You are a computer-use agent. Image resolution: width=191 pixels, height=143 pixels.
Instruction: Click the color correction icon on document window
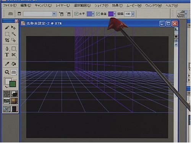click(x=176, y=37)
